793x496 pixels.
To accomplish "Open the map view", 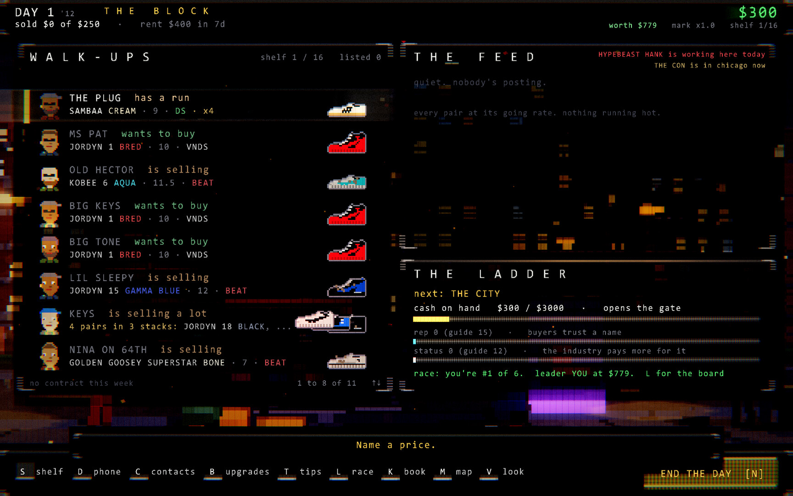I will point(455,472).
